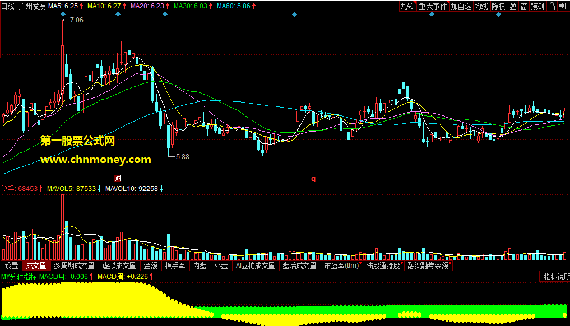The width and height of the screenshot is (570, 326).
Task: Click the 指标说明 indicator description button
Action: click(x=555, y=277)
